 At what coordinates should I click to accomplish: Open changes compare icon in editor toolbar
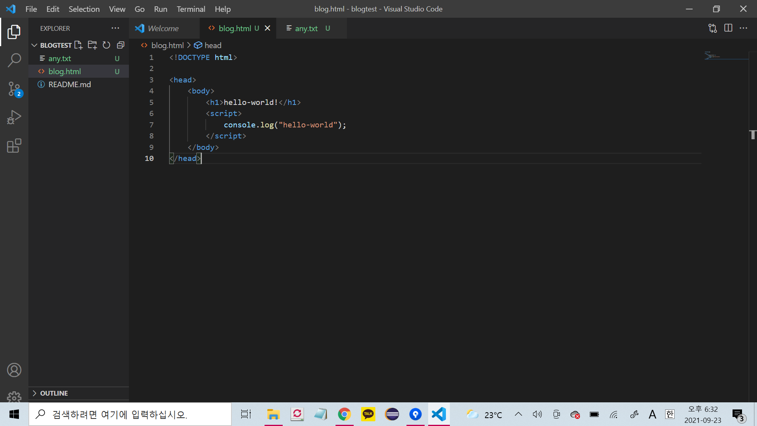coord(712,28)
